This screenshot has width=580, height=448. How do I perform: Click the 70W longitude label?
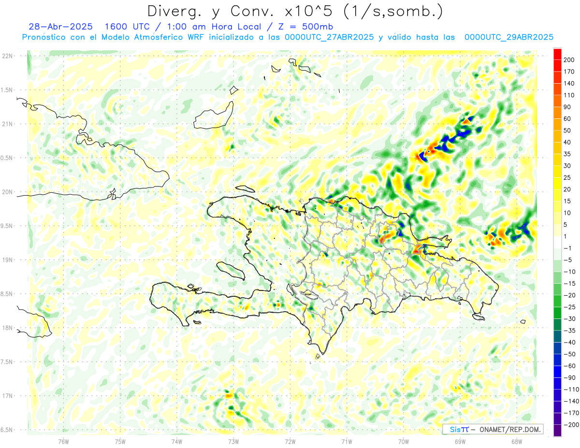click(x=404, y=441)
